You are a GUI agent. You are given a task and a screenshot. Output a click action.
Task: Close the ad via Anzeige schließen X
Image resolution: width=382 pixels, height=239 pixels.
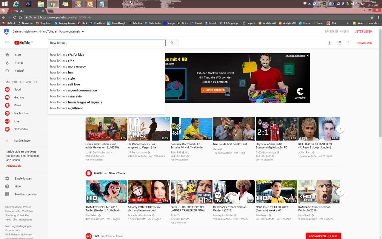(307, 56)
